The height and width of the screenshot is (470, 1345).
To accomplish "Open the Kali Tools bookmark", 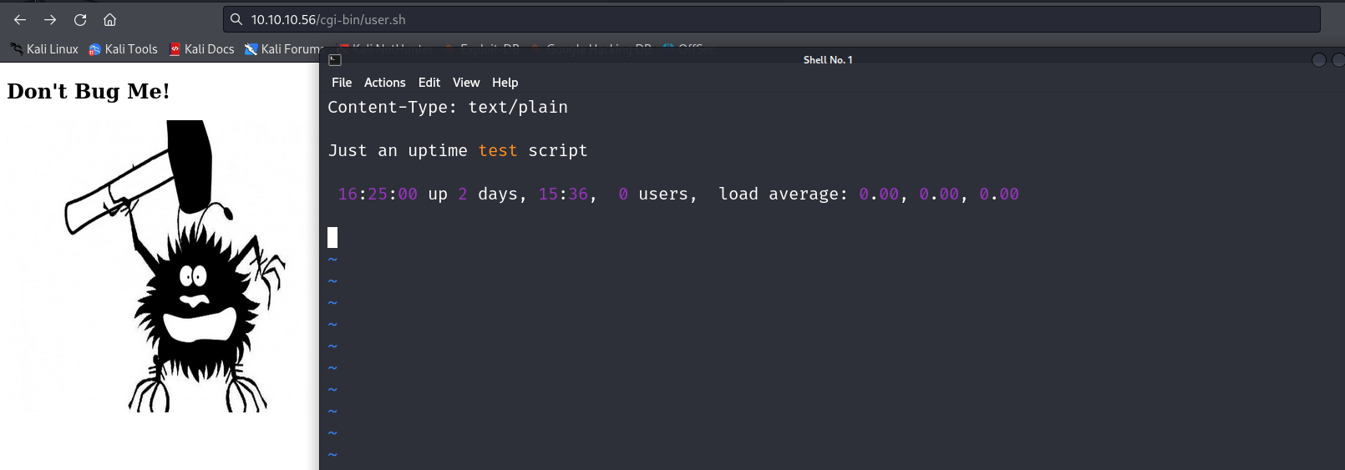I will click(123, 49).
